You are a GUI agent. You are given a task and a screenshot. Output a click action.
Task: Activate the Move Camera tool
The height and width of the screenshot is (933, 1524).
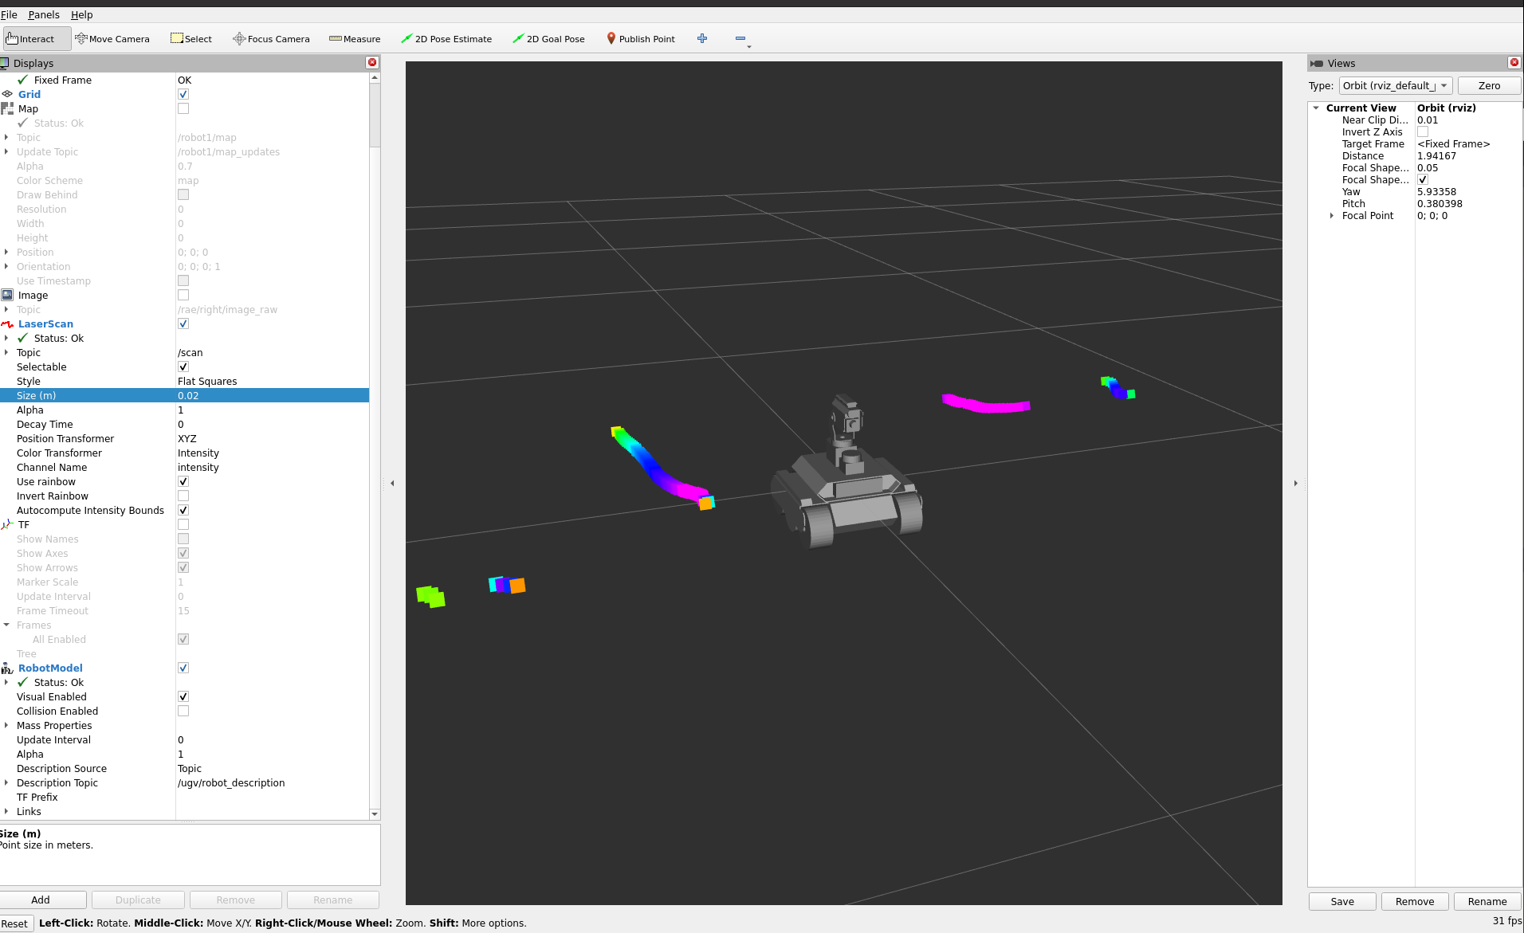(112, 38)
